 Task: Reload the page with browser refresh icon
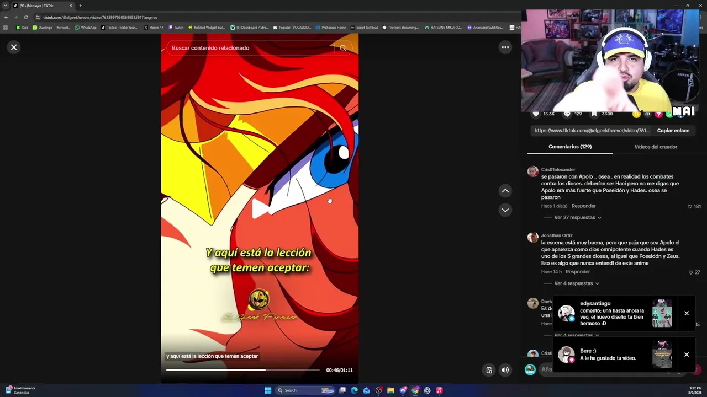point(25,17)
